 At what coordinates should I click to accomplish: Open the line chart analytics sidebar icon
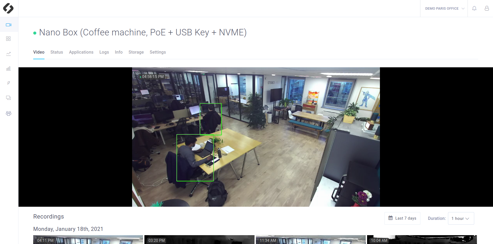pyautogui.click(x=9, y=54)
